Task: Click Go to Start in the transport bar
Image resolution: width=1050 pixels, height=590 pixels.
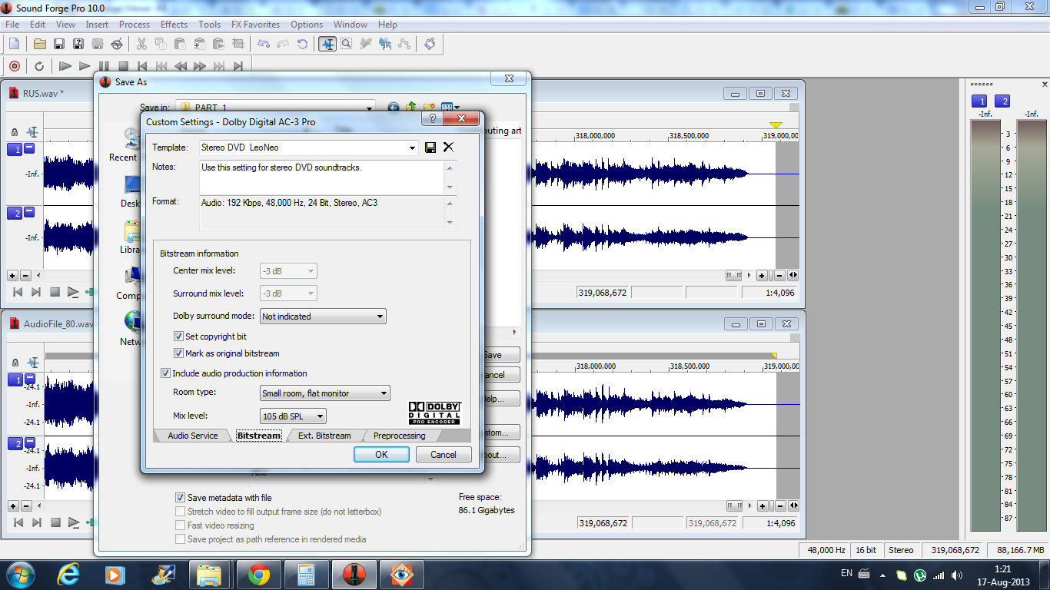Action: click(142, 66)
